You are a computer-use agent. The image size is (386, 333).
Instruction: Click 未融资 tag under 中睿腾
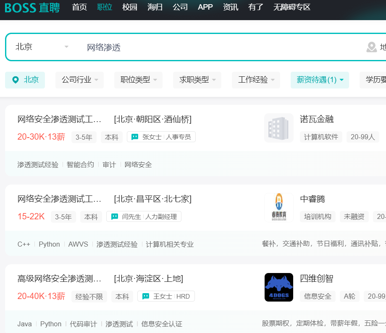(x=354, y=216)
